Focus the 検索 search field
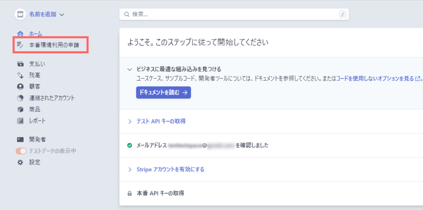 (234, 14)
